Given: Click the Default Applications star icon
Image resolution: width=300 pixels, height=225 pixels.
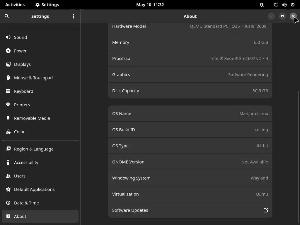Looking at the screenshot, I should tap(8, 189).
